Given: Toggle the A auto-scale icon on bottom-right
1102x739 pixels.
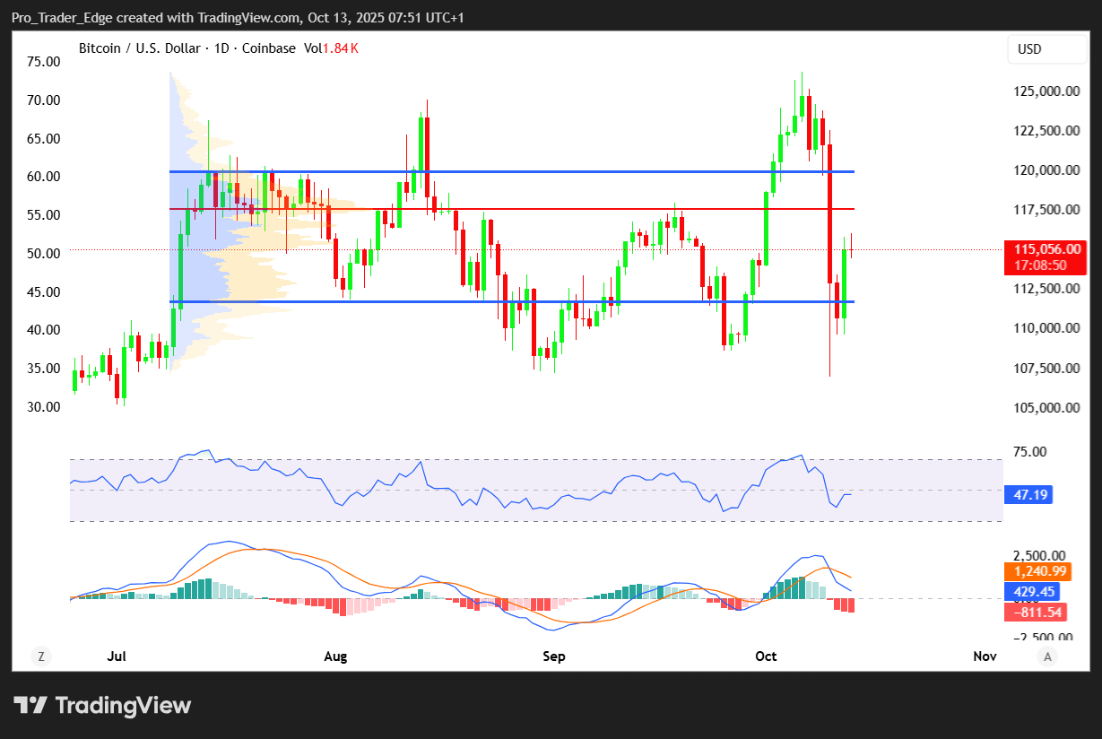Looking at the screenshot, I should coord(1046,656).
